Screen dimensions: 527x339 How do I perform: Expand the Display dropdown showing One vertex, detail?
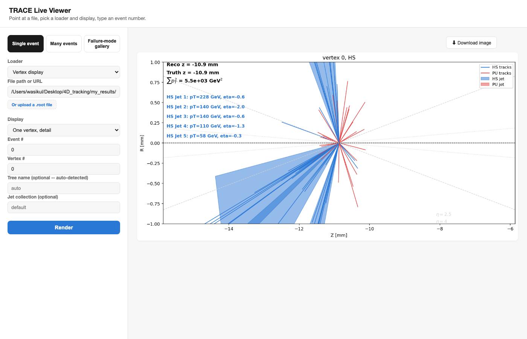pos(64,130)
